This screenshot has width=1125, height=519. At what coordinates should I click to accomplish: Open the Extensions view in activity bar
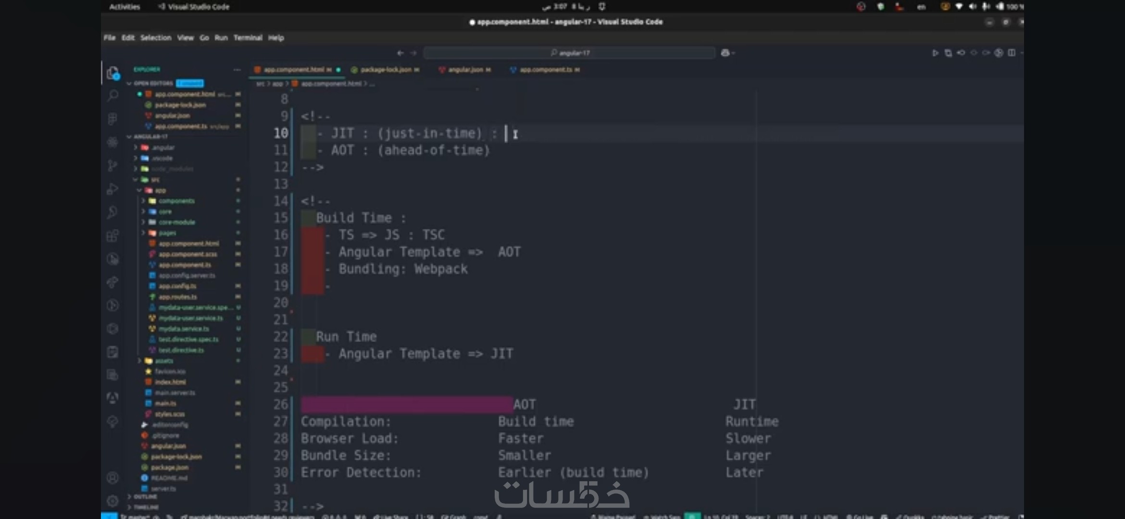[112, 236]
